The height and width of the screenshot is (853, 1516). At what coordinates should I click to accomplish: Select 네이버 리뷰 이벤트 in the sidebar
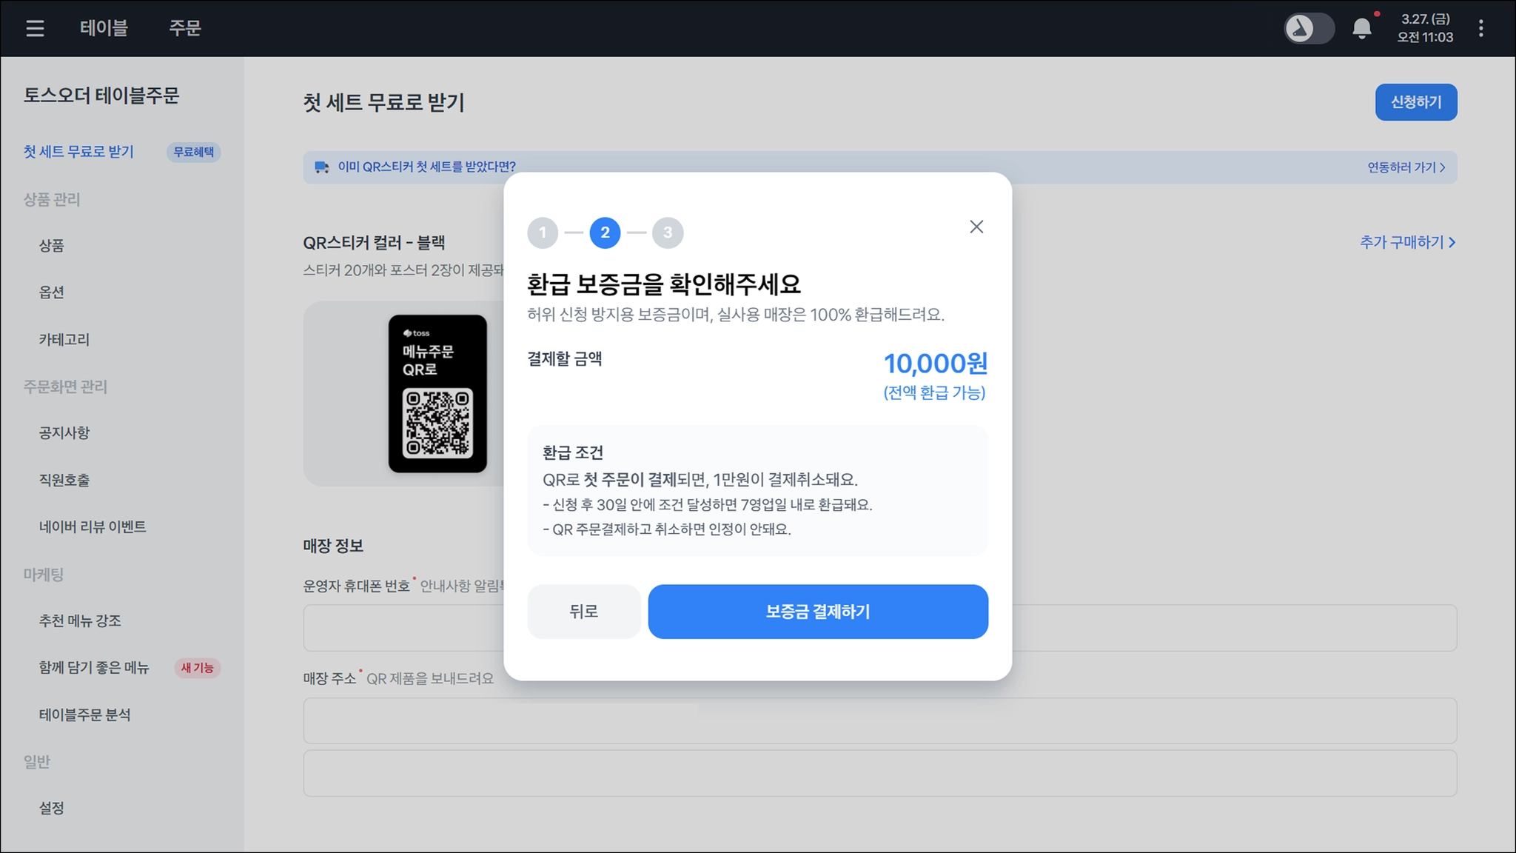[93, 526]
